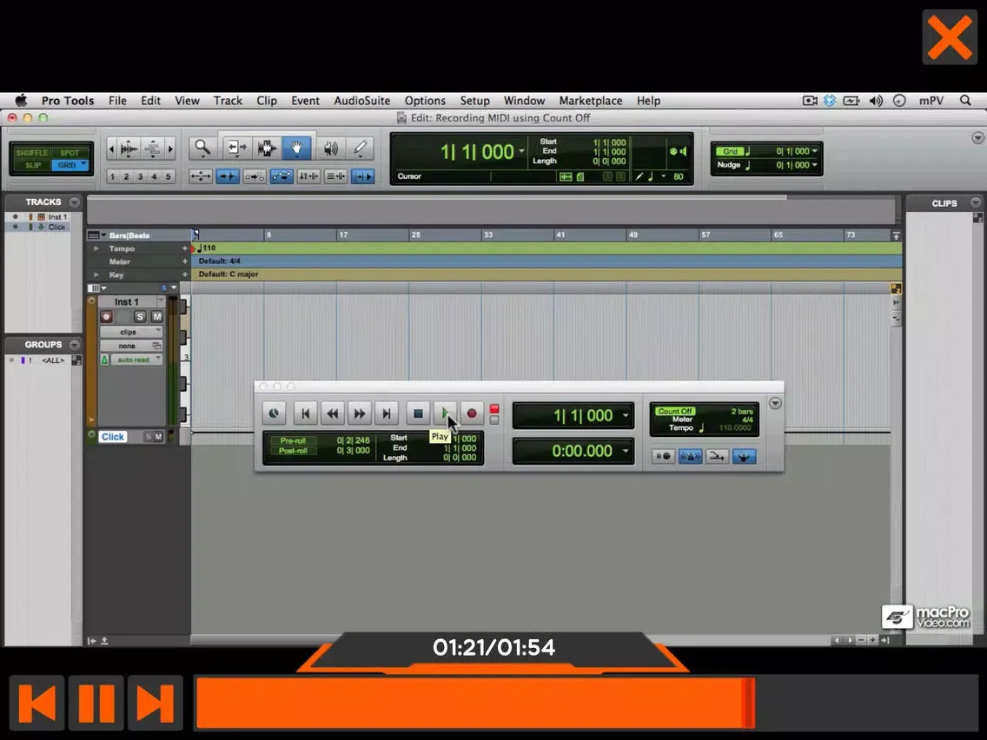Click the MIDI zoom icon
Screen dimensions: 987x740
(152, 149)
